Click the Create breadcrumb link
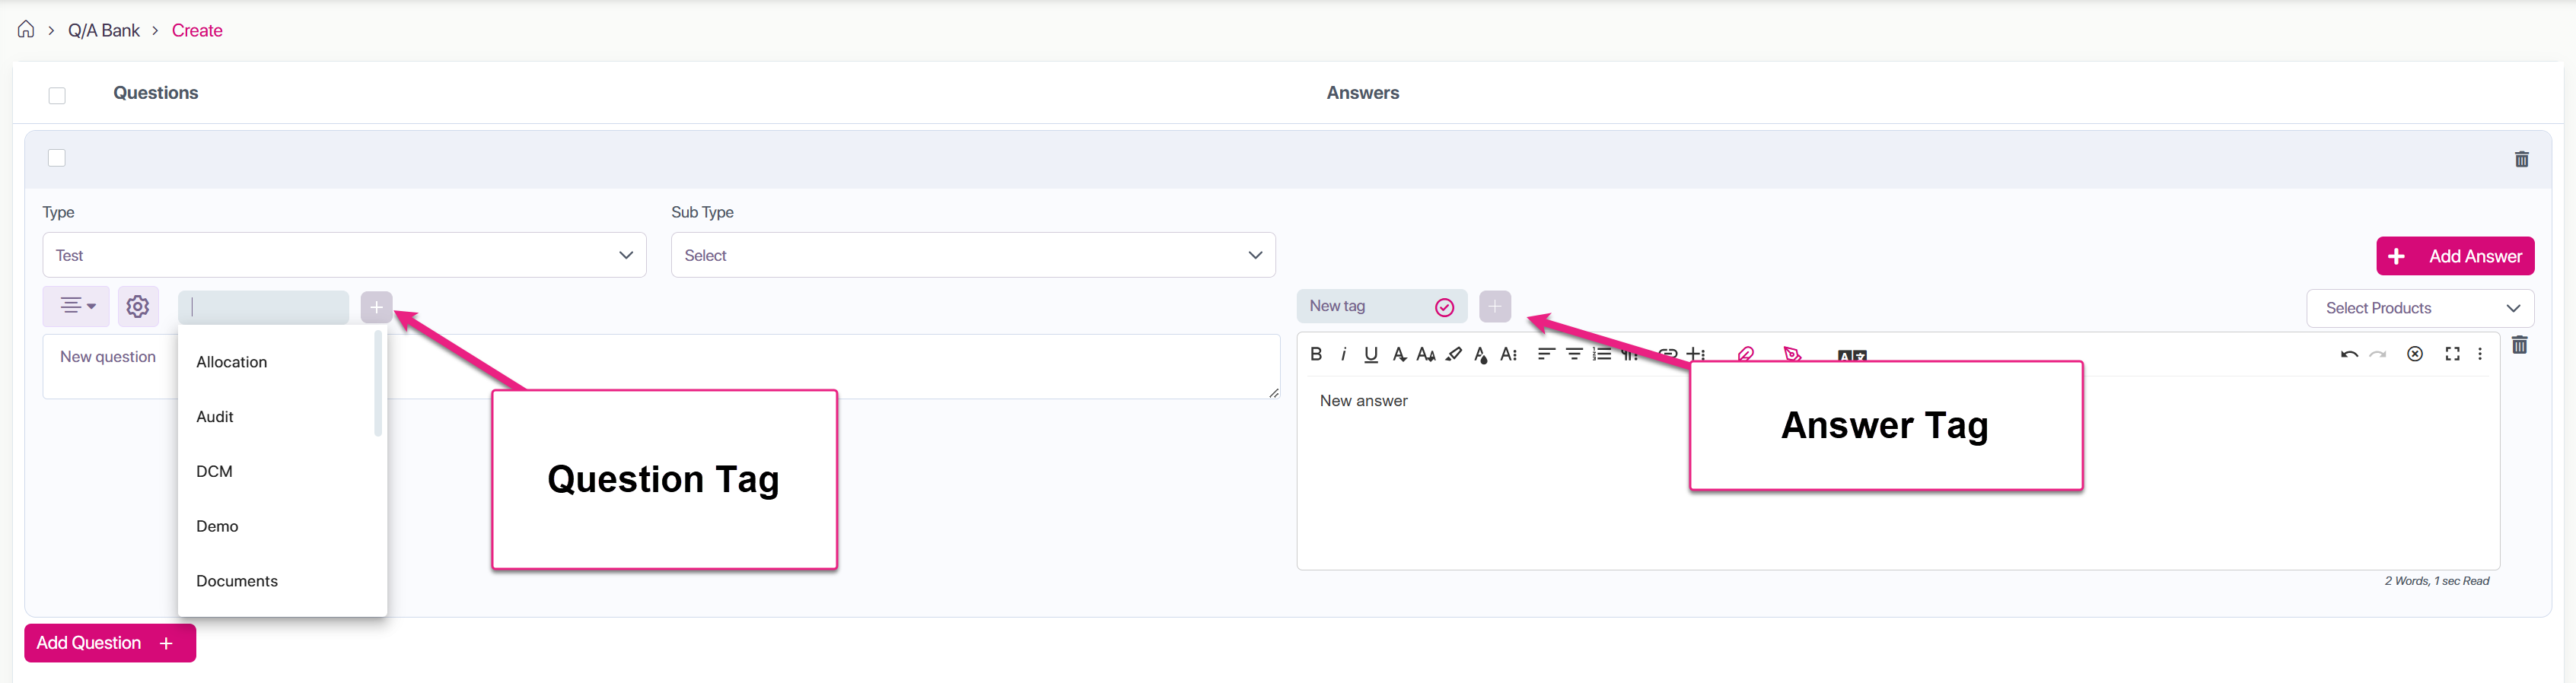 (197, 30)
